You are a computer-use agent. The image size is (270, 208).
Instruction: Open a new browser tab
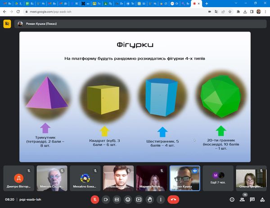point(207,4)
